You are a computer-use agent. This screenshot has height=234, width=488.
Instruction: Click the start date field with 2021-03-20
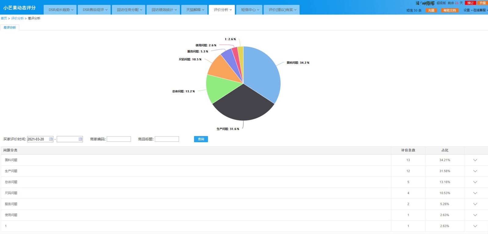[40, 139]
